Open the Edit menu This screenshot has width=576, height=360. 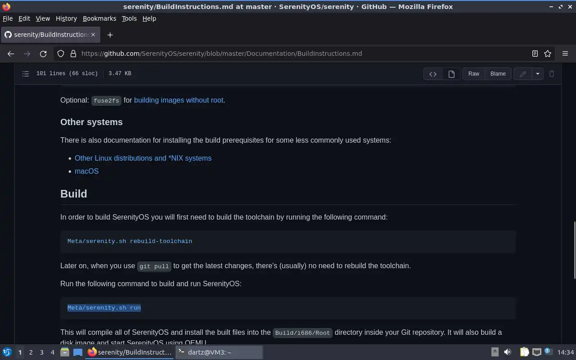tap(24, 18)
